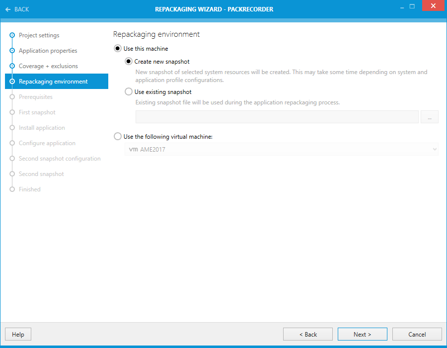The height and width of the screenshot is (348, 447).
Task: Click the vm icon beside AME2017
Action: [133, 149]
